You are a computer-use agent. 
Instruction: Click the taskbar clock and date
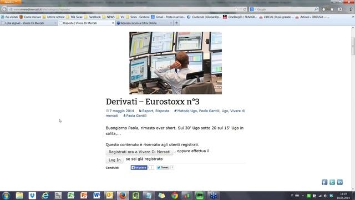coord(343,196)
